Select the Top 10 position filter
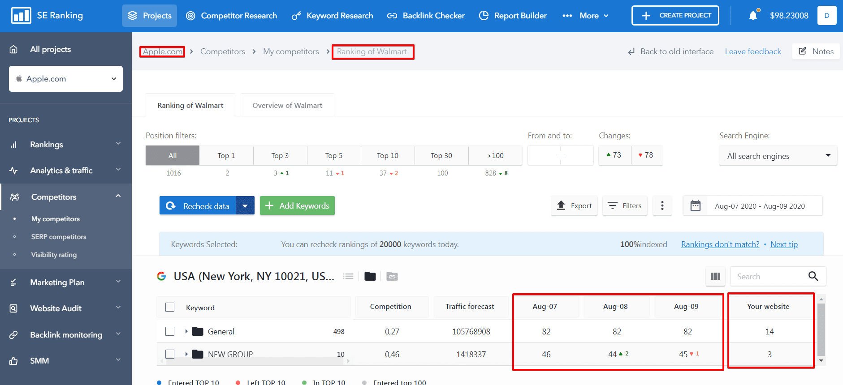This screenshot has height=385, width=843. tap(388, 155)
